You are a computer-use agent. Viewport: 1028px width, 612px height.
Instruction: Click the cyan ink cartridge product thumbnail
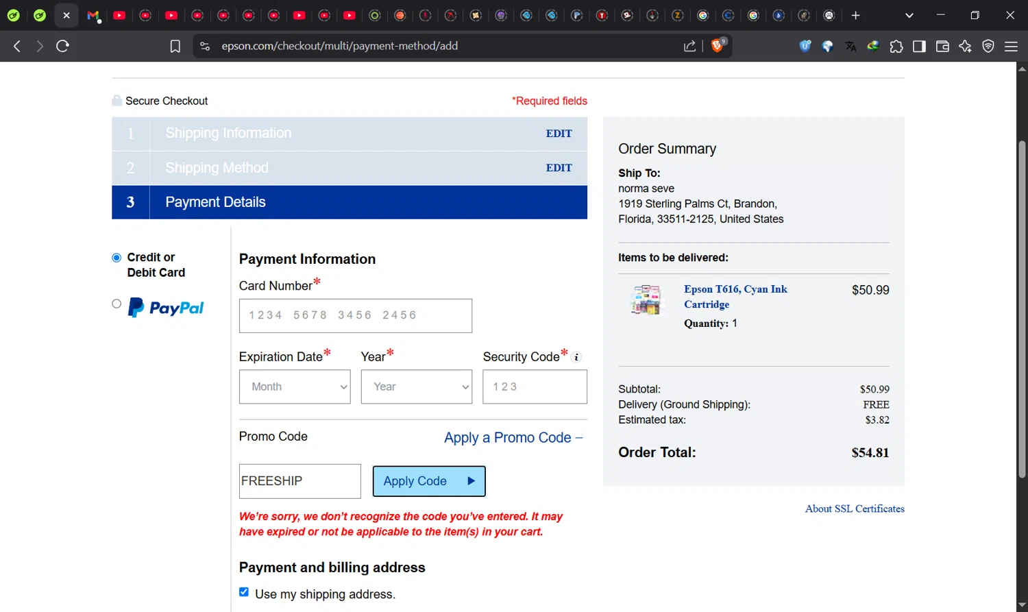tap(646, 299)
